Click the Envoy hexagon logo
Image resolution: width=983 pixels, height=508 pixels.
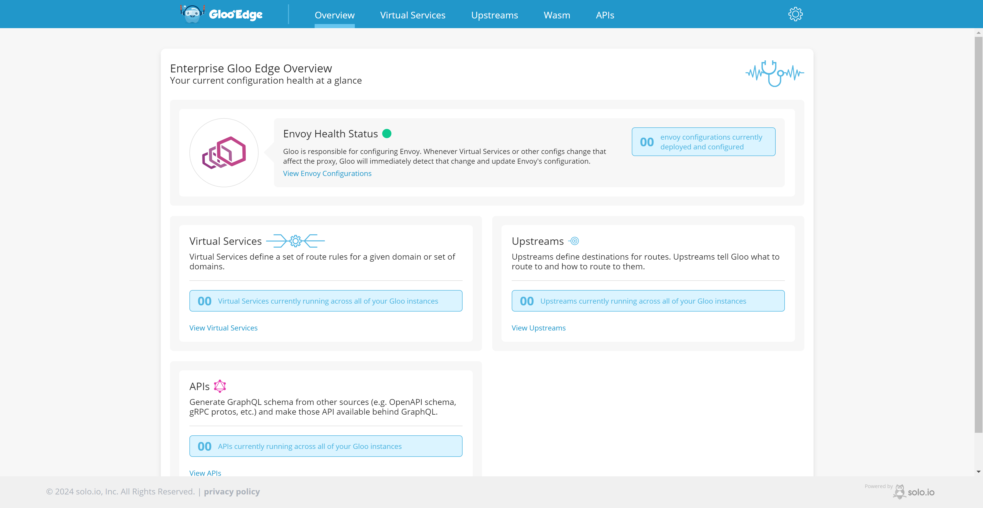point(224,152)
